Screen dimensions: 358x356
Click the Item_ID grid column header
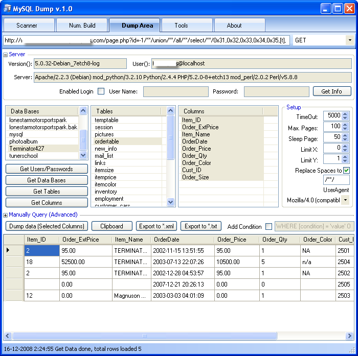(42, 240)
